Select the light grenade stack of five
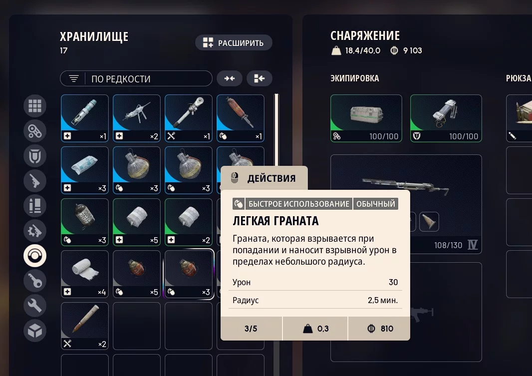 (137, 274)
